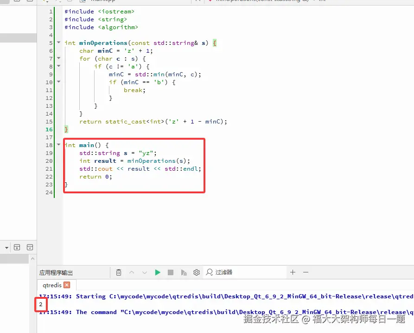Click the 'break;' statement
Screen dimensions: 414x333
click(x=134, y=90)
